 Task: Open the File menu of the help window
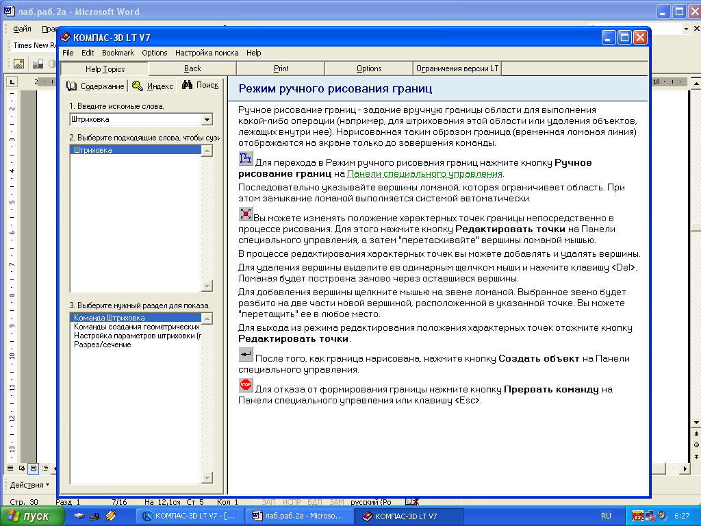click(x=68, y=53)
